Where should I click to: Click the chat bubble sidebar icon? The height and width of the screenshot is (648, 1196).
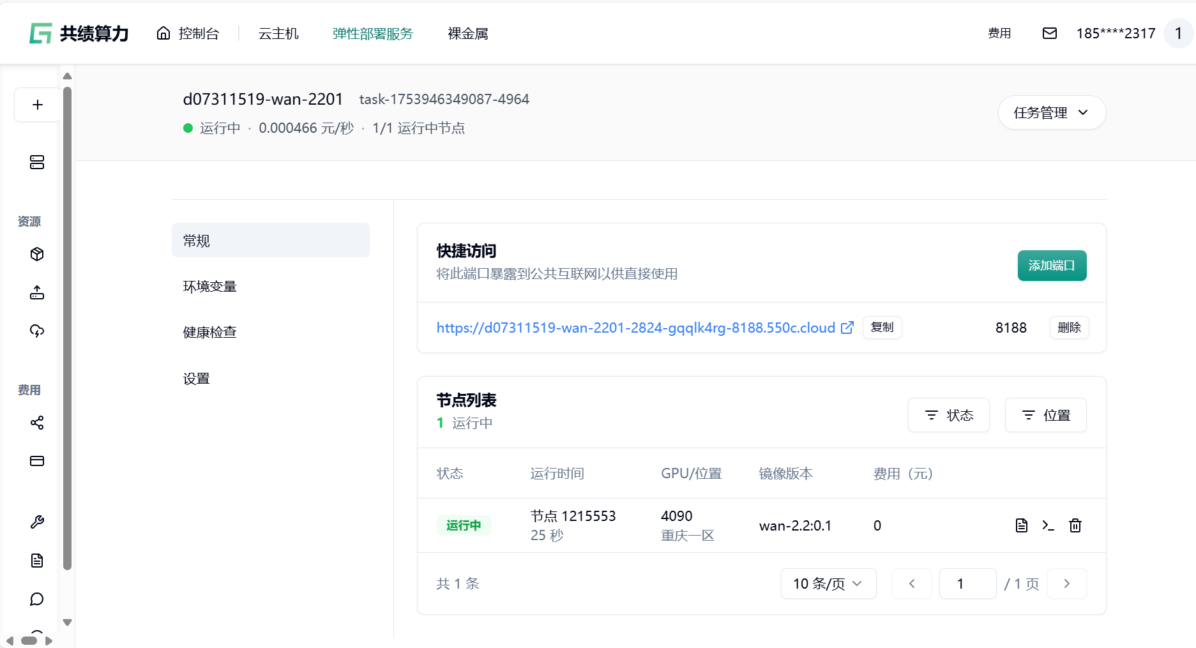click(37, 599)
